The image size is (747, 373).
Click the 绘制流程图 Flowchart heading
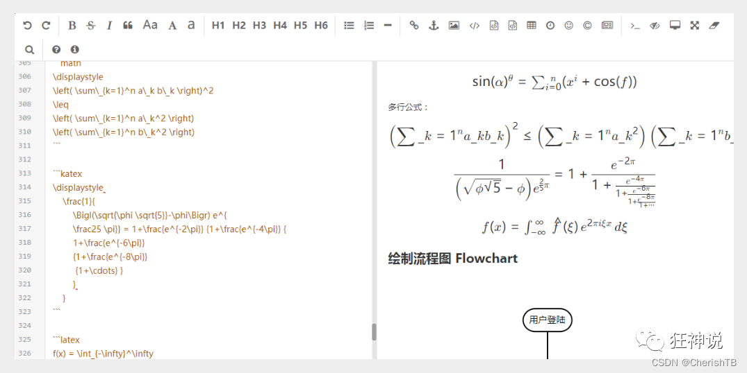tap(452, 259)
